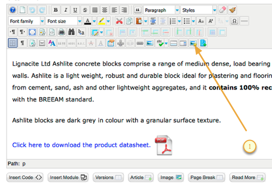Image resolution: width=272 pixels, height=188 pixels.
Task: Click the Copy icon
Action: pyautogui.click(x=129, y=21)
